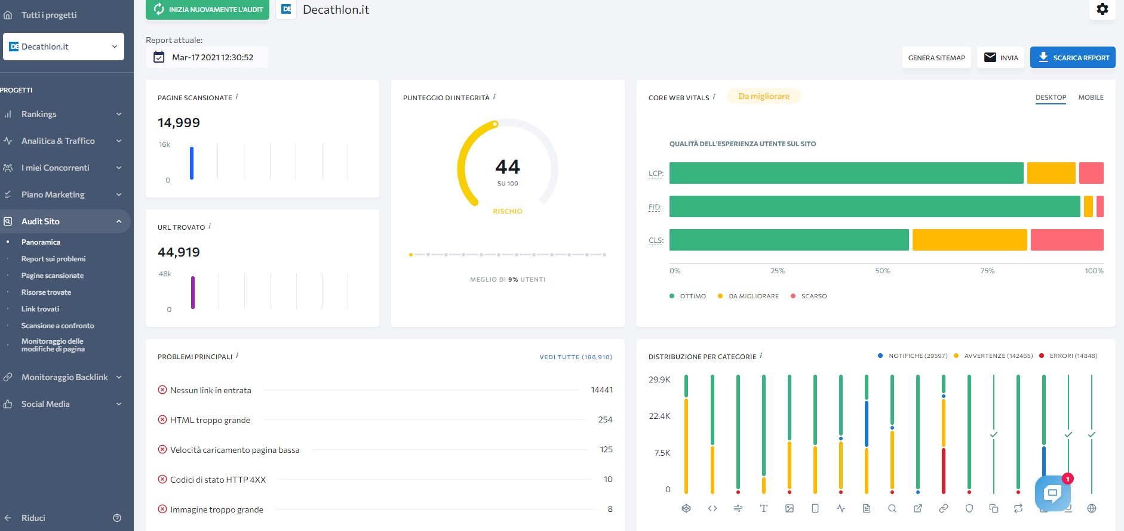Open Monitoraggio delle modifiche di pagina
The width and height of the screenshot is (1124, 531).
click(53, 345)
